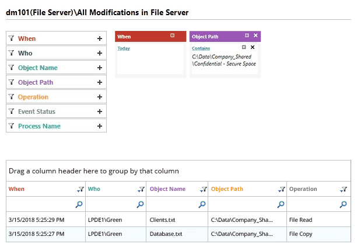Click funnel icon beside Event Status filter

pyautogui.click(x=11, y=111)
